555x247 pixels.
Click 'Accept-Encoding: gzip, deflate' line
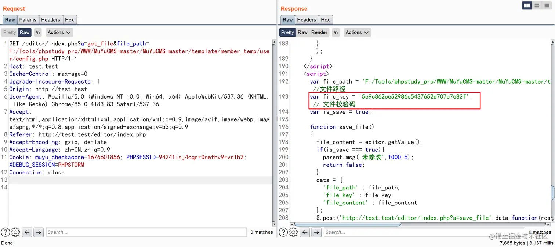coord(58,142)
